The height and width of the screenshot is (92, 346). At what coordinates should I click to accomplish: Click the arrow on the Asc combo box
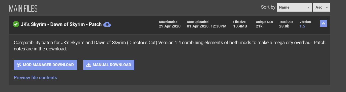(x=327, y=8)
